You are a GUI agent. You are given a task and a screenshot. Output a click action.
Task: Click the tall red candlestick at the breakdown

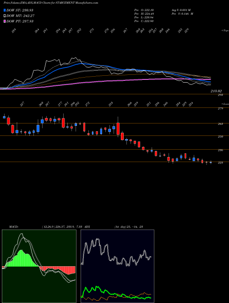point(118,129)
